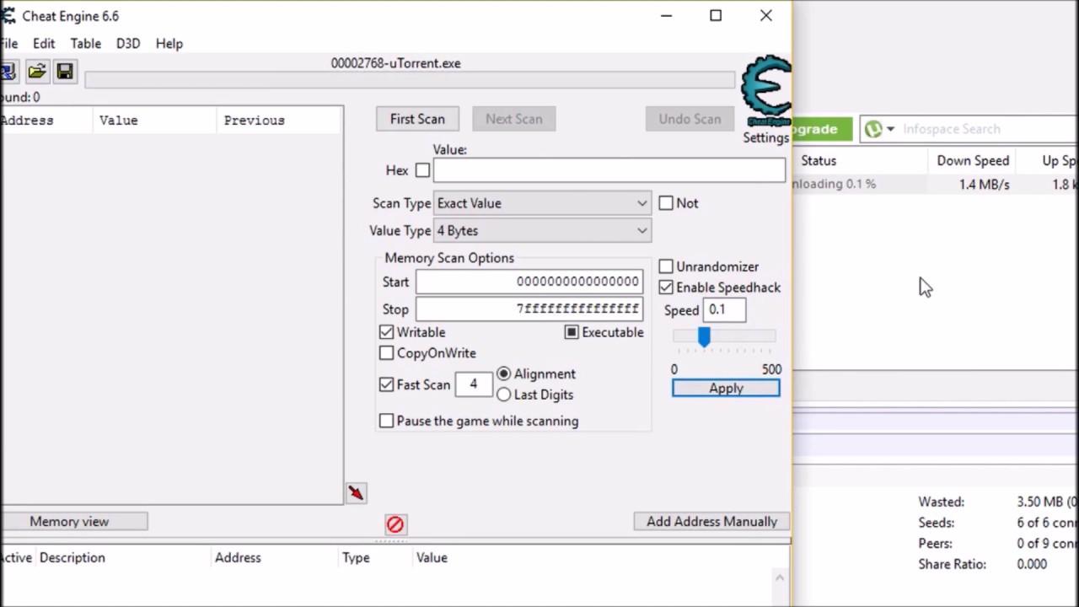This screenshot has width=1079, height=607.
Task: Check Pause the game while scanning
Action: [386, 421]
